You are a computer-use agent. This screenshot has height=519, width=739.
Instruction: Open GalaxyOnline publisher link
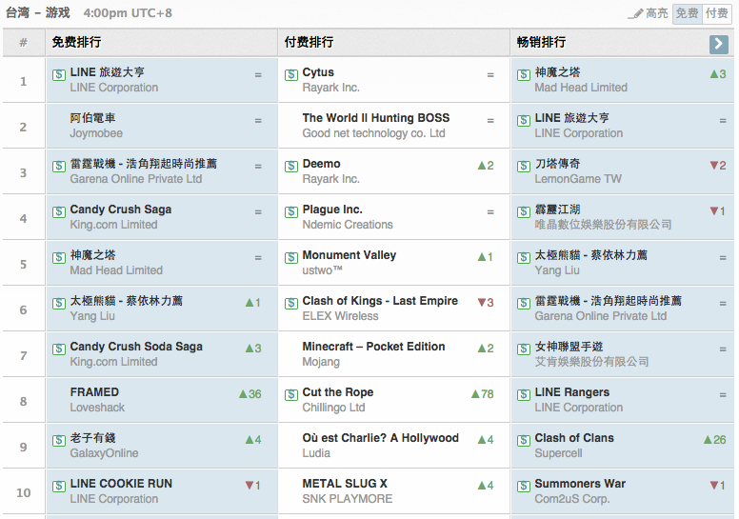[x=104, y=453]
